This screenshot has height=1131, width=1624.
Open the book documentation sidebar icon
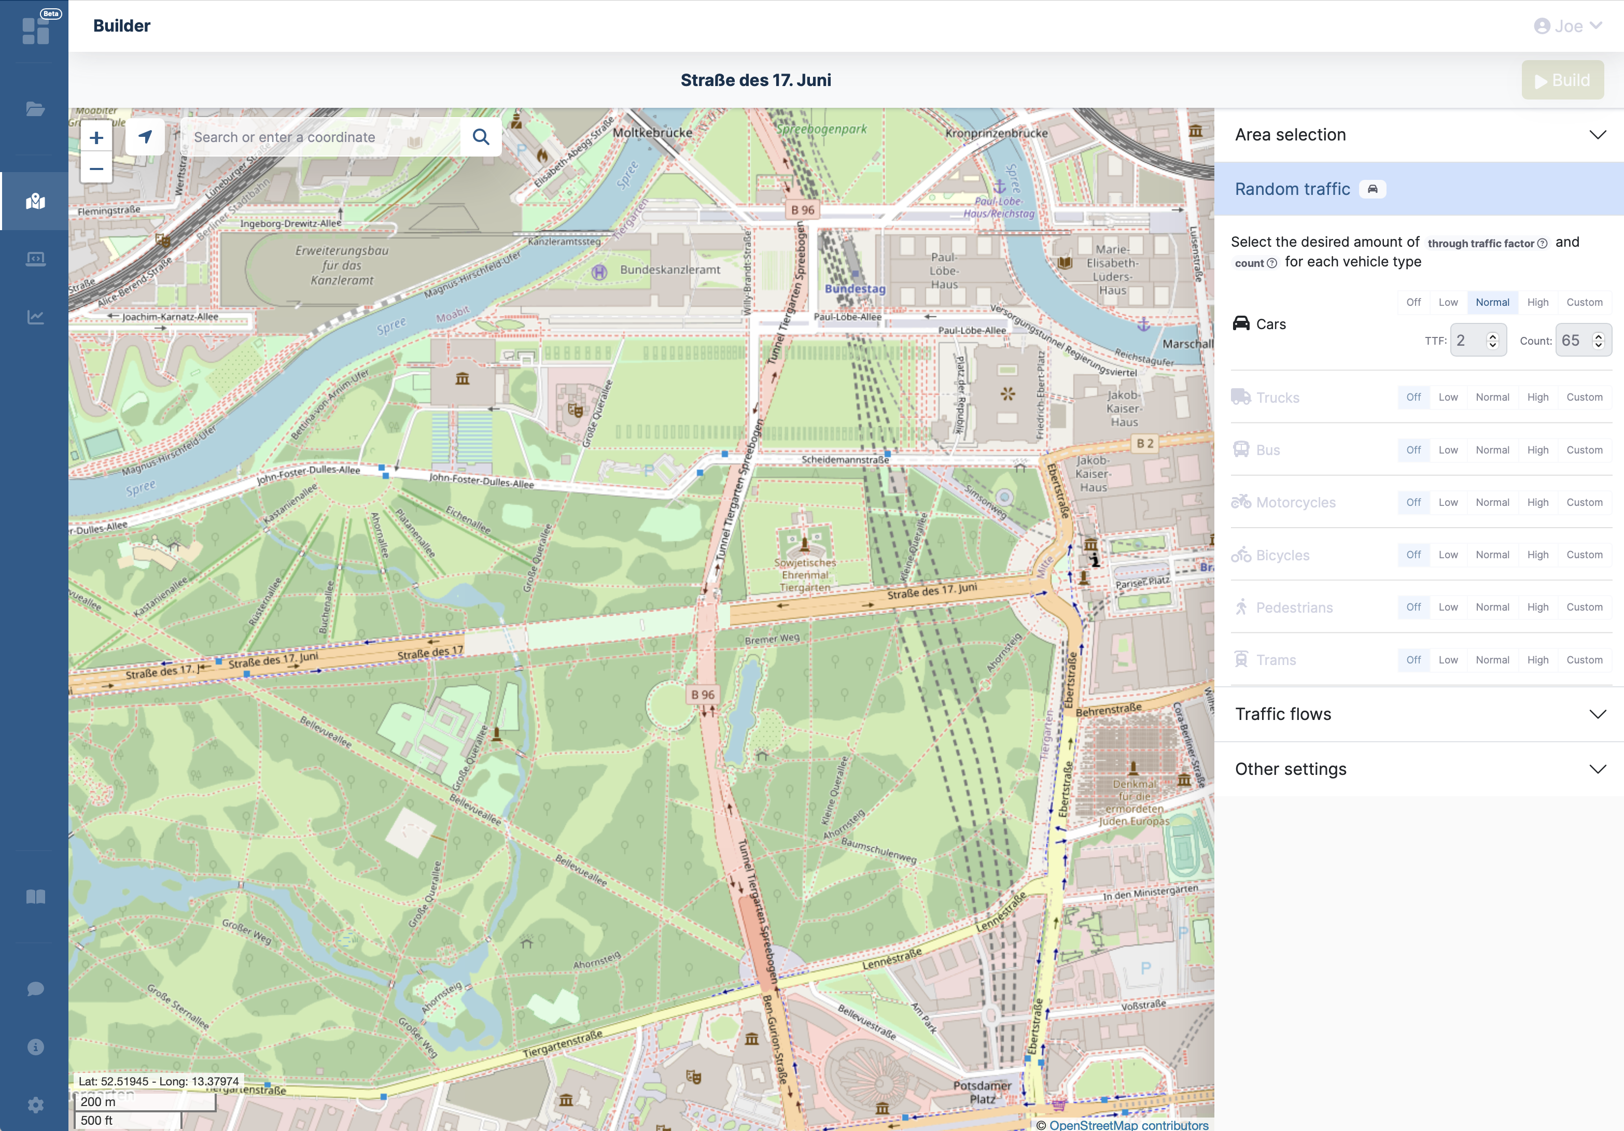[x=35, y=897]
